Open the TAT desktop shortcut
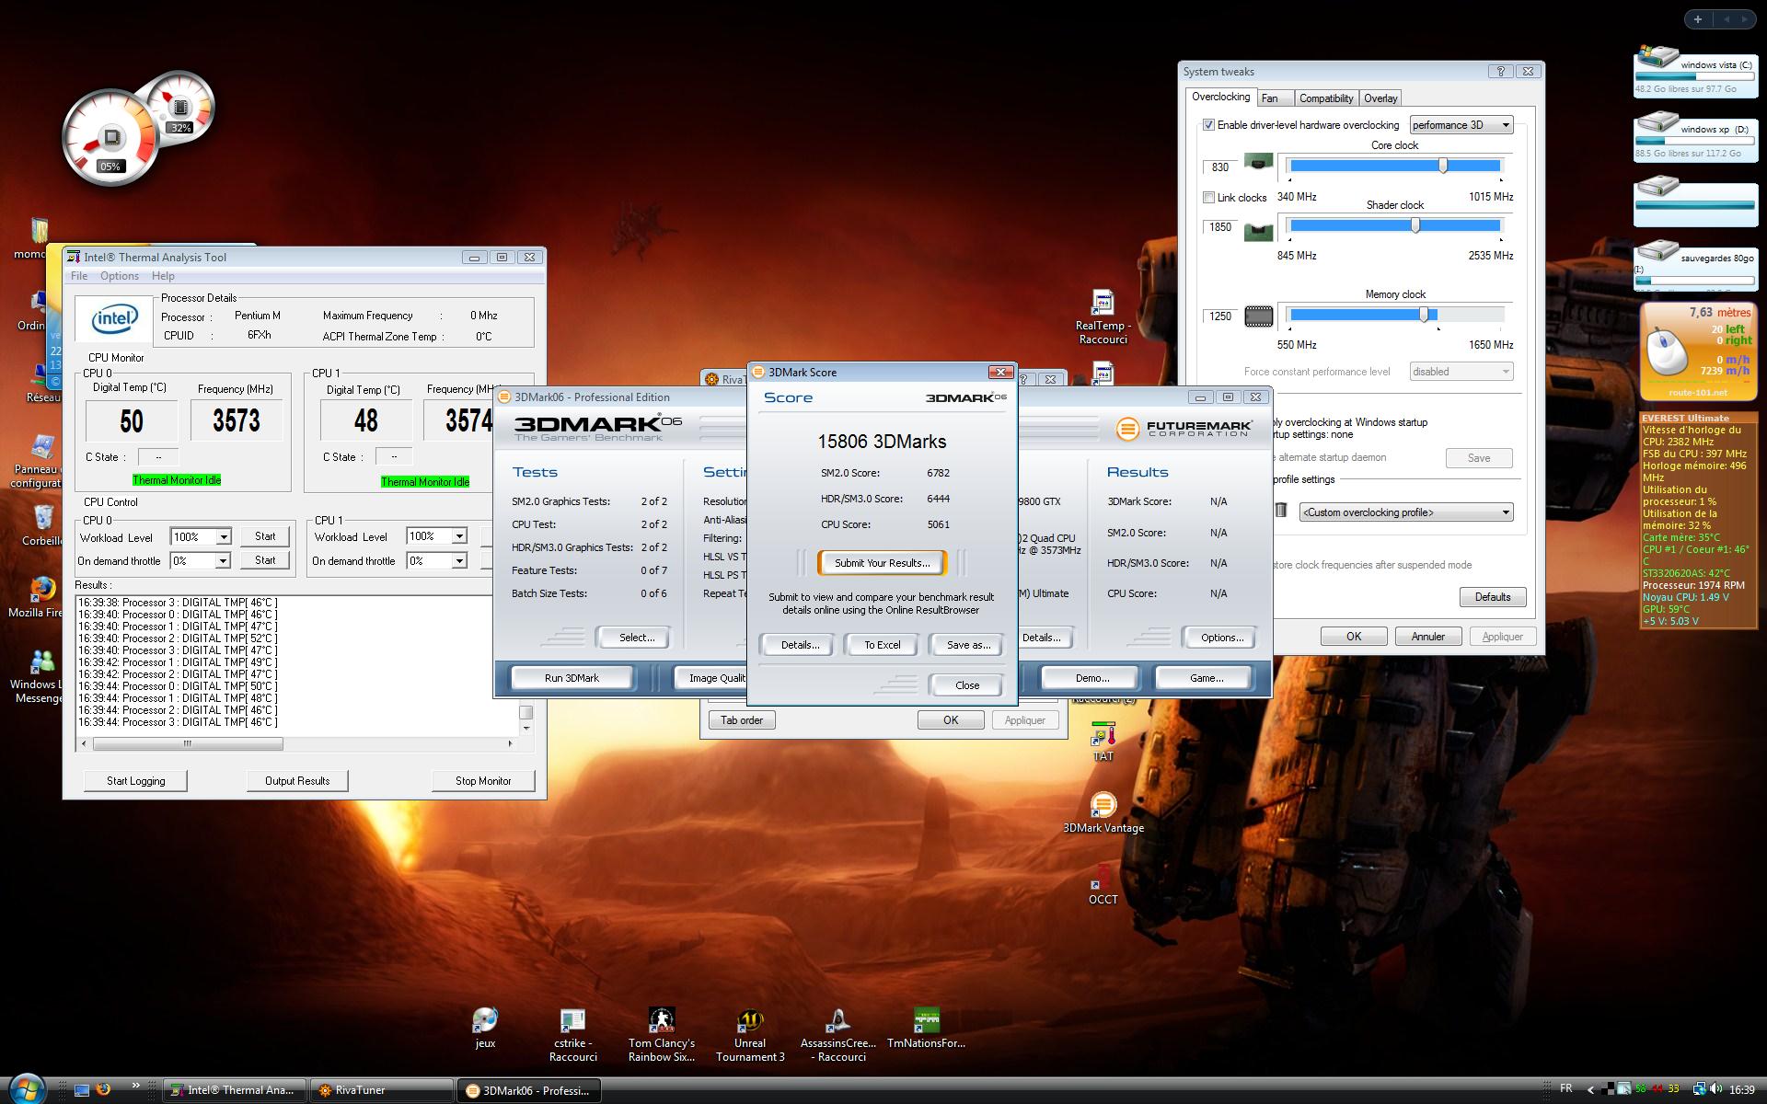The height and width of the screenshot is (1104, 1767). pos(1103,743)
